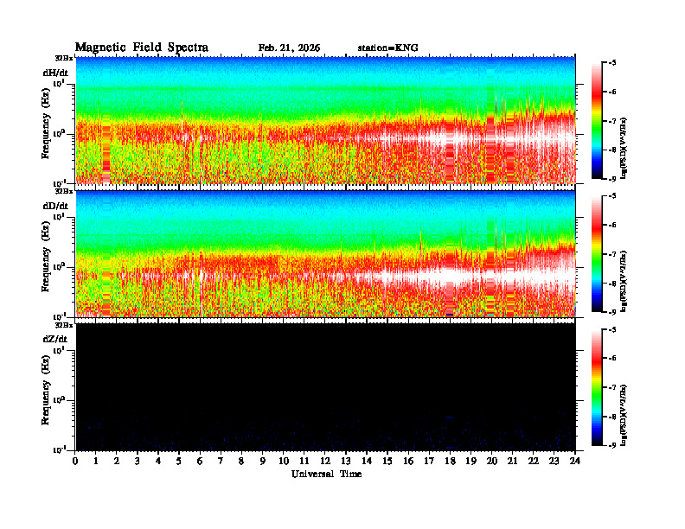The image size is (685, 529).
Task: Click the 'Magnetic Field Spectra' title
Action: 142,48
